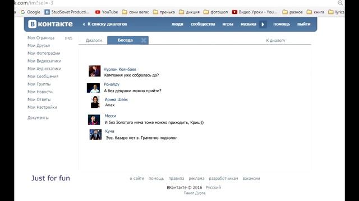
Task: Click Нурлан Коянбаев's avatar
Action: click(x=95, y=71)
